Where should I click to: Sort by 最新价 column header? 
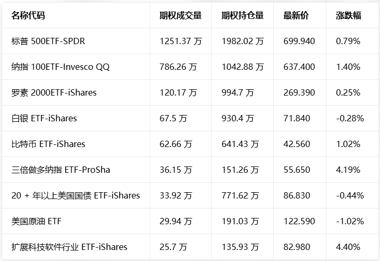click(x=296, y=15)
